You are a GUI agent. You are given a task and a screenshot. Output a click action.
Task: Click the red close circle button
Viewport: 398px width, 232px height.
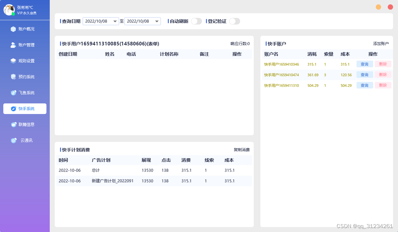(x=390, y=7)
